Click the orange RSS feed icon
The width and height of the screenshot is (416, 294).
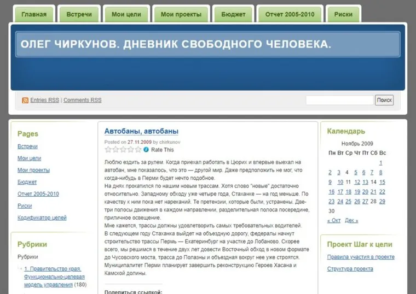25,101
